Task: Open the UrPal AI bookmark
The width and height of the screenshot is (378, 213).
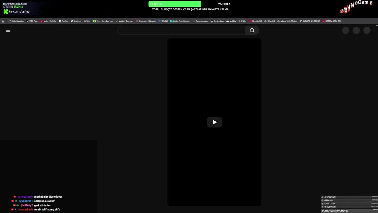Action: (x=163, y=21)
